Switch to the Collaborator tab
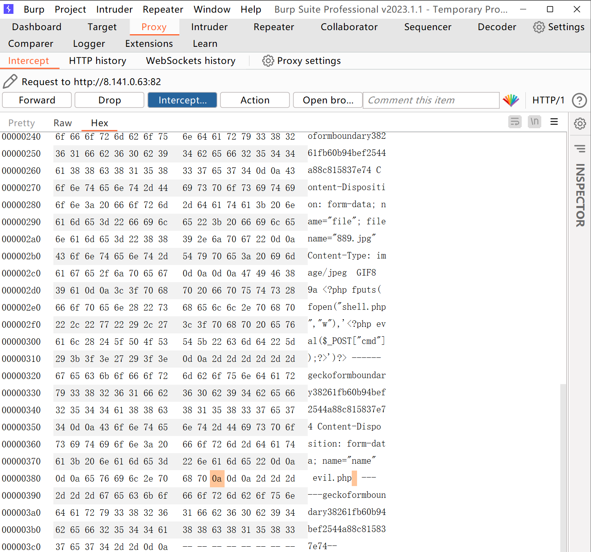Image resolution: width=591 pixels, height=552 pixels. click(x=349, y=27)
